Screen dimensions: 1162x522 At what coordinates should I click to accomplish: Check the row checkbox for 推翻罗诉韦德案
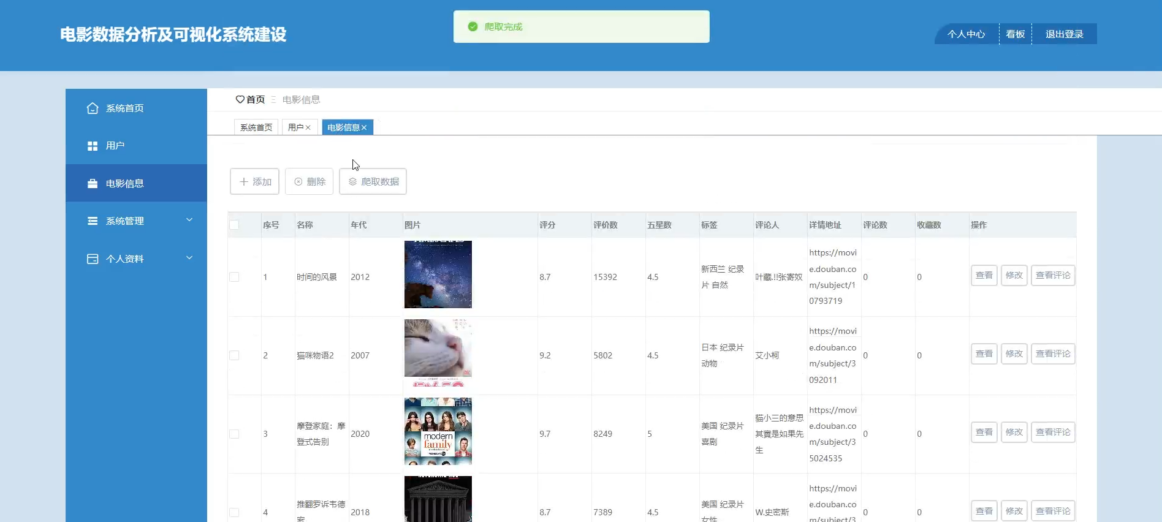pos(234,512)
